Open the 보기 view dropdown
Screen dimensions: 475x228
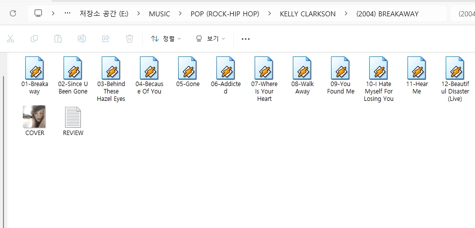point(210,39)
